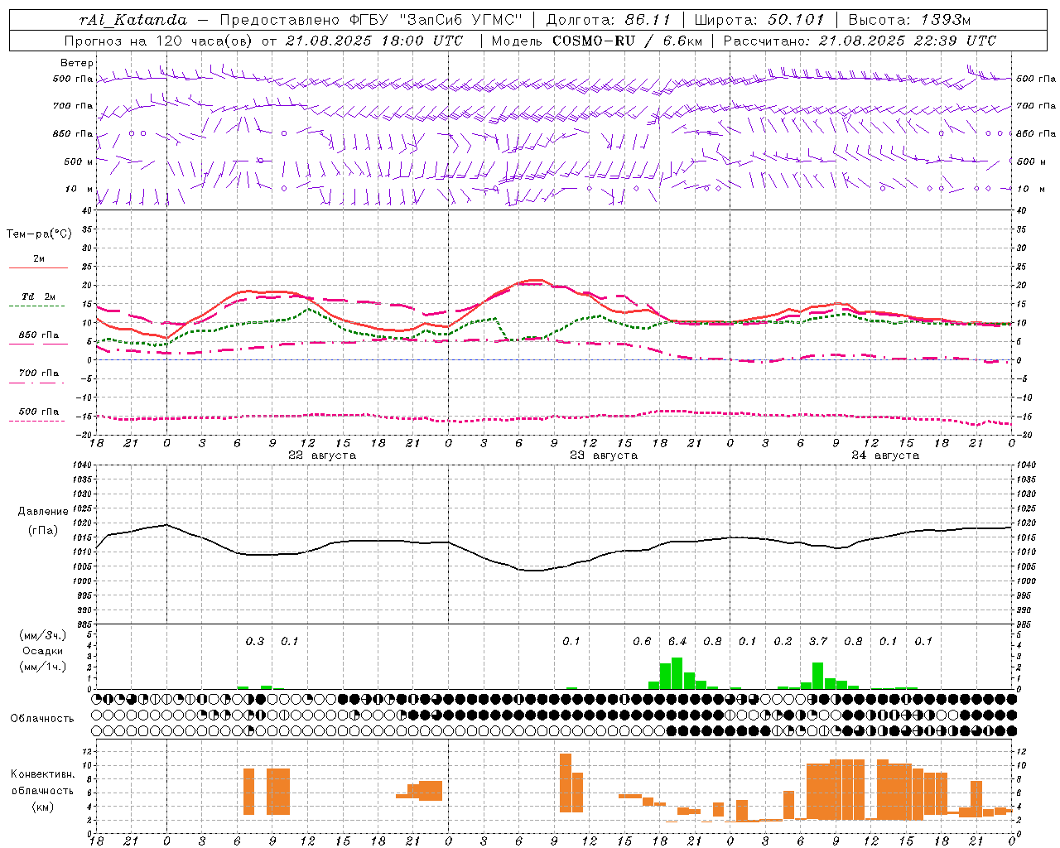
Task: Click the 0.2 precipitation value
Action: (783, 641)
